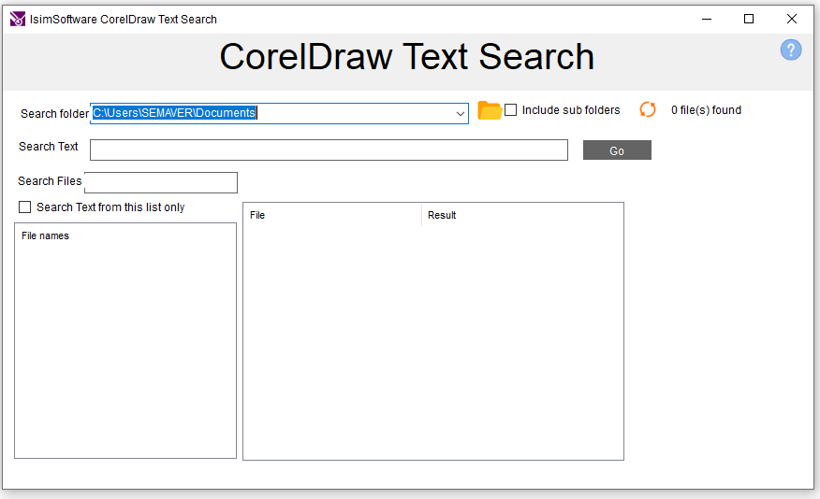Click the Search Files label
Image resolution: width=820 pixels, height=499 pixels.
pyautogui.click(x=50, y=181)
